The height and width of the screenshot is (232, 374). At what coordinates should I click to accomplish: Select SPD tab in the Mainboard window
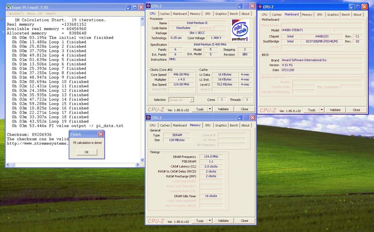320,15
